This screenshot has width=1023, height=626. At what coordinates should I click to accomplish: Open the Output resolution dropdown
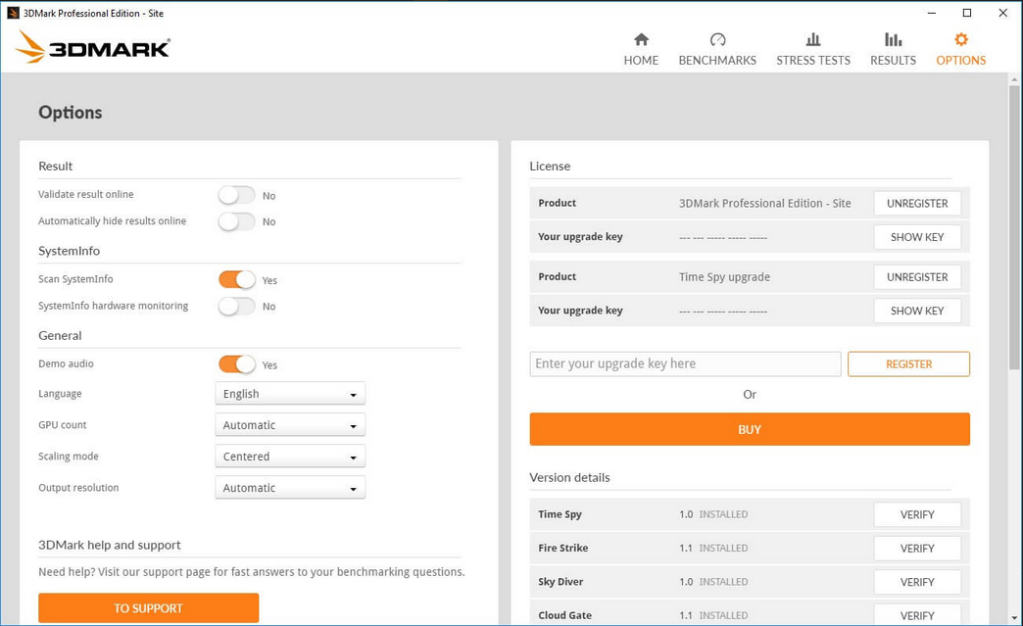pos(290,488)
